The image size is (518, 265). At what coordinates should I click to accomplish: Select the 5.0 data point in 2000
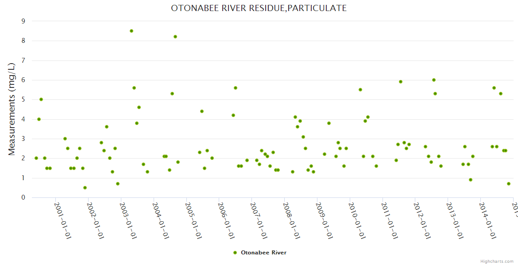(41, 99)
